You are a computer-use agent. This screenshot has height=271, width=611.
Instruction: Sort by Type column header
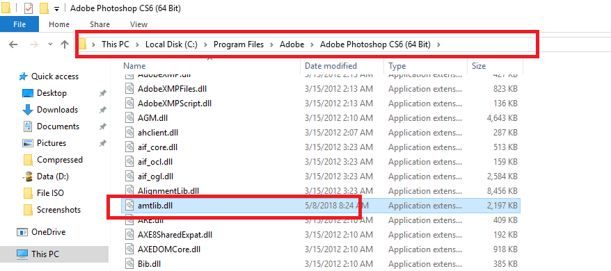397,66
